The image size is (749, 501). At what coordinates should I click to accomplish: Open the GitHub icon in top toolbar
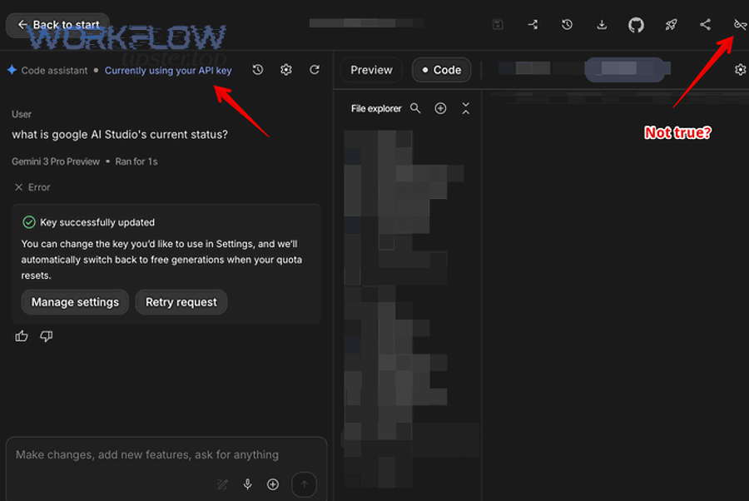(636, 25)
